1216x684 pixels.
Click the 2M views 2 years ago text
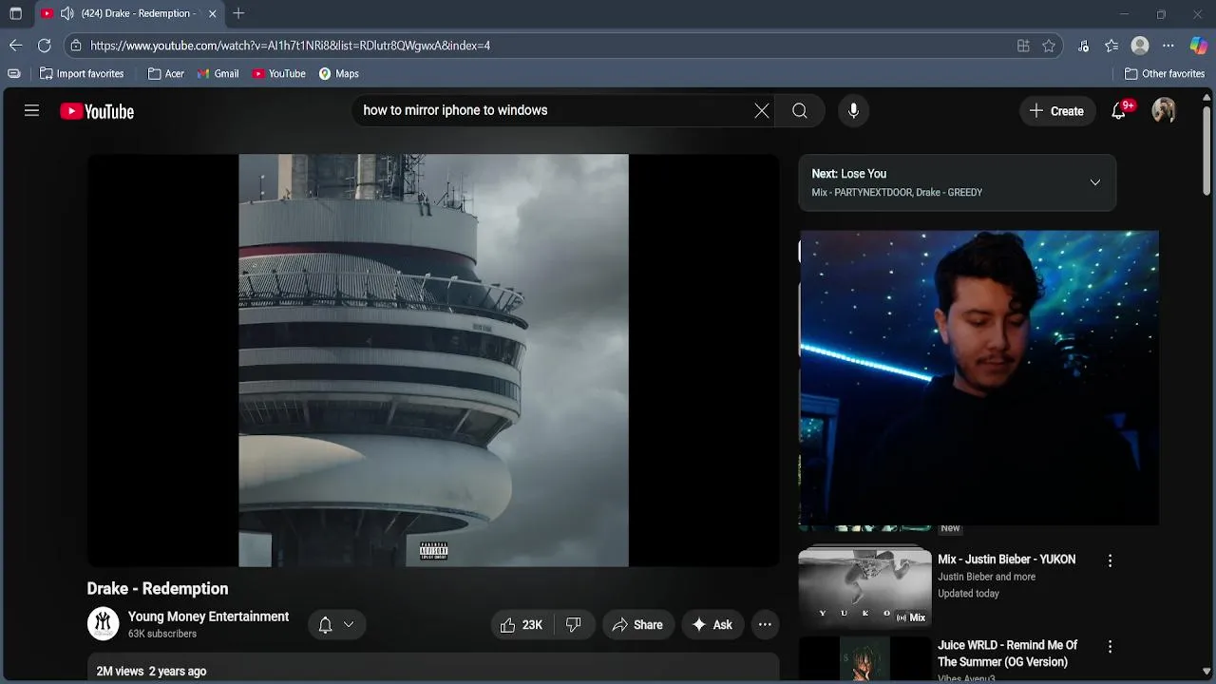click(151, 671)
